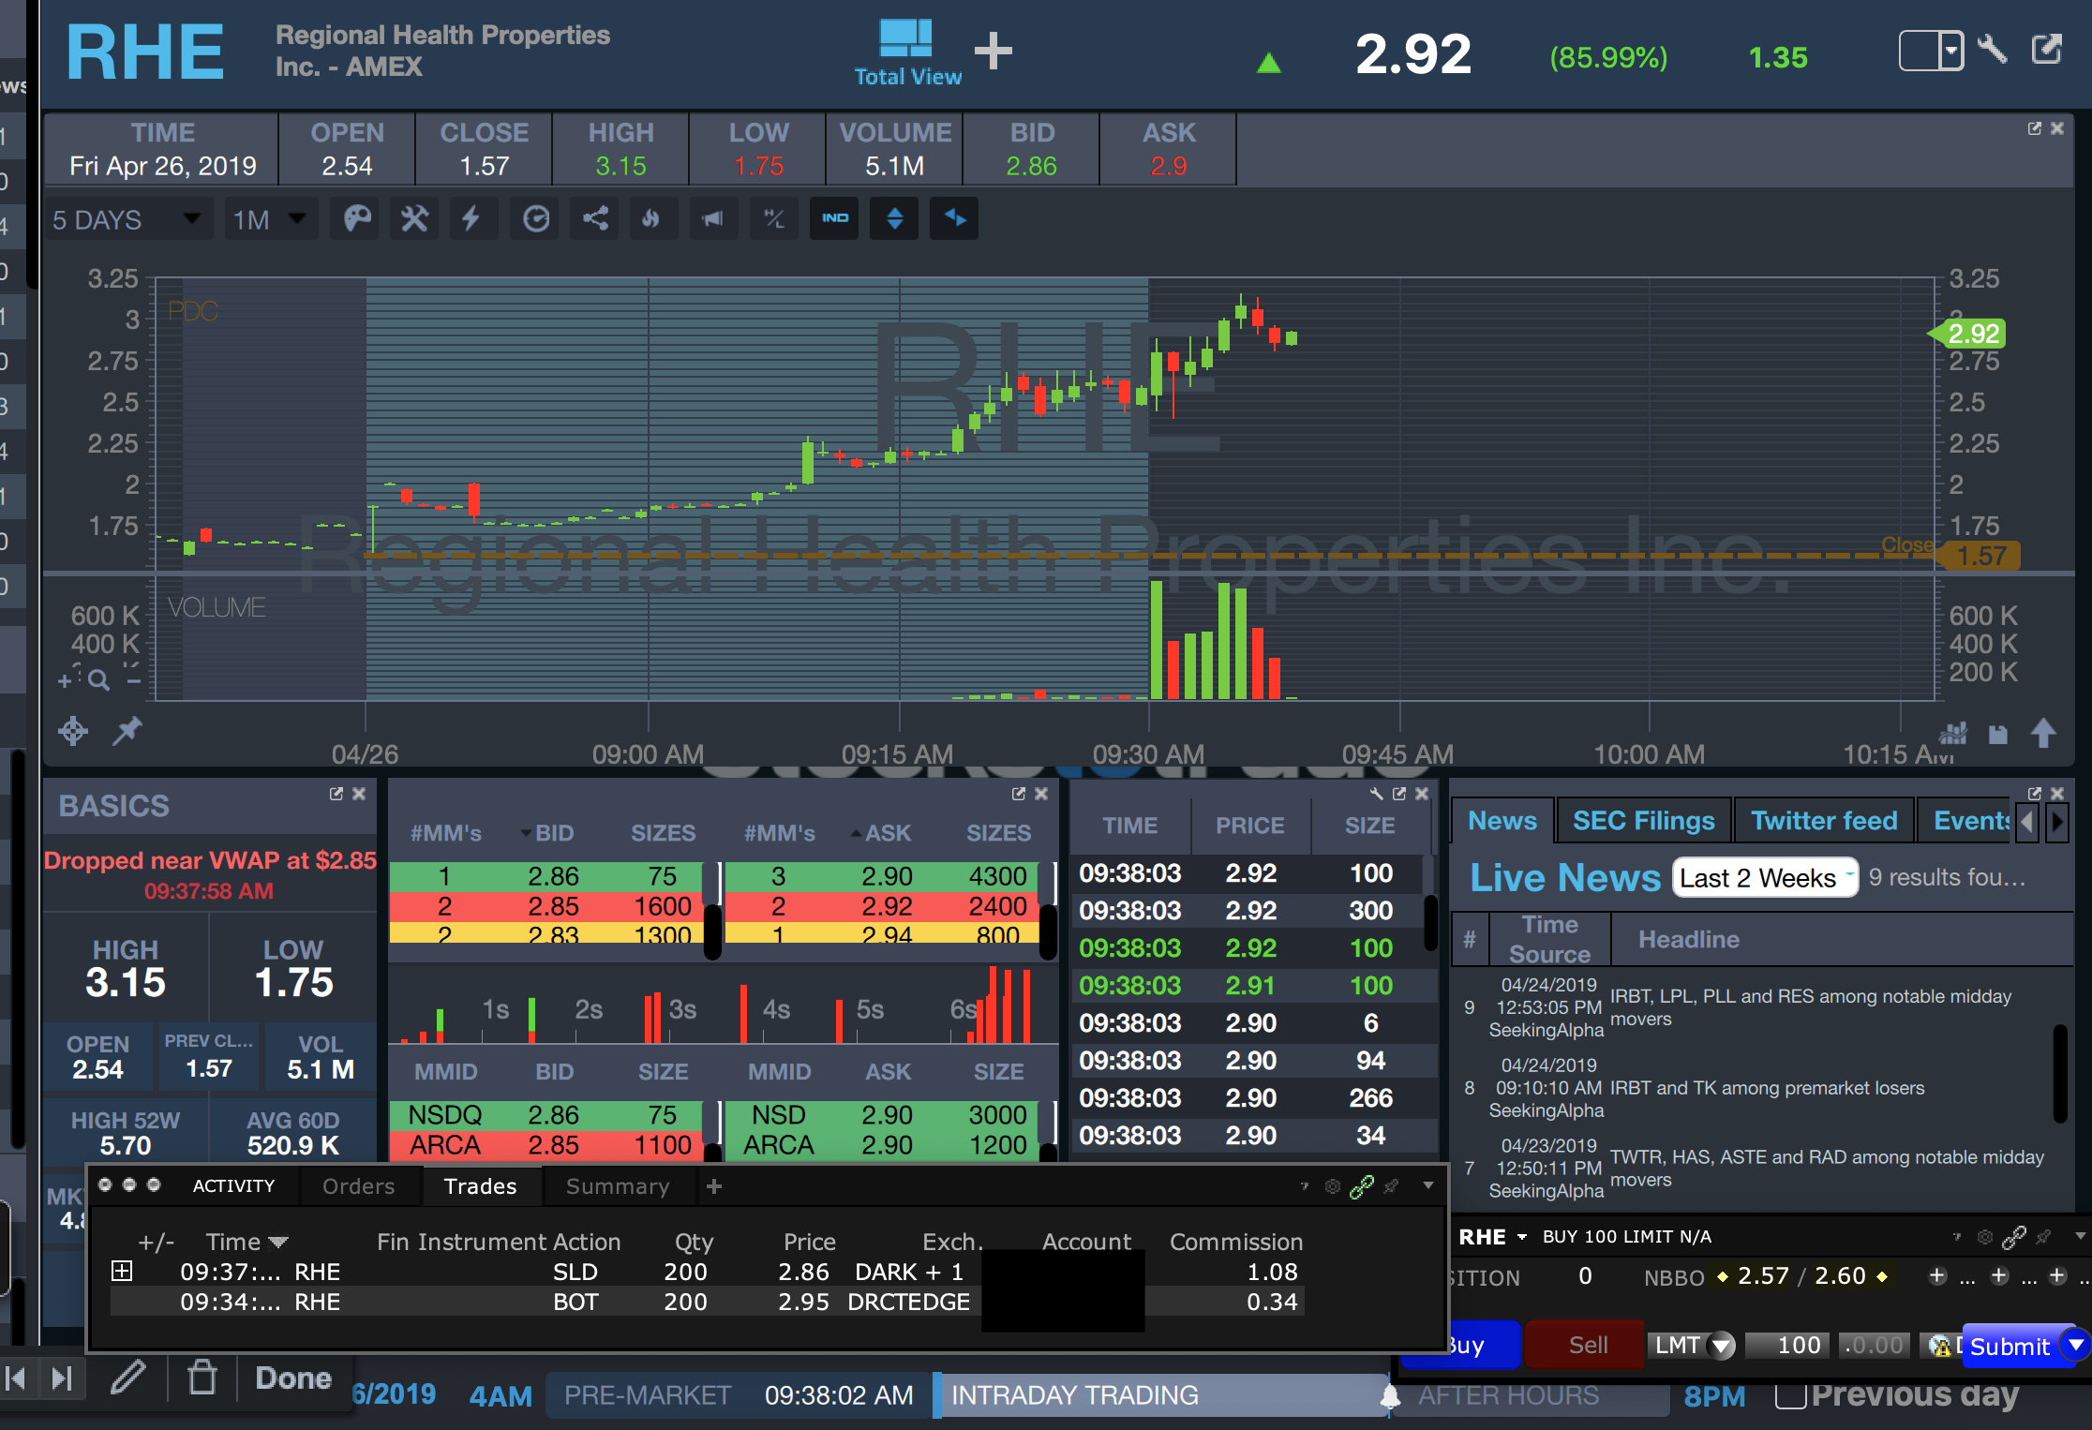
Task: Click the order quantity field showing 100
Action: coord(1786,1346)
